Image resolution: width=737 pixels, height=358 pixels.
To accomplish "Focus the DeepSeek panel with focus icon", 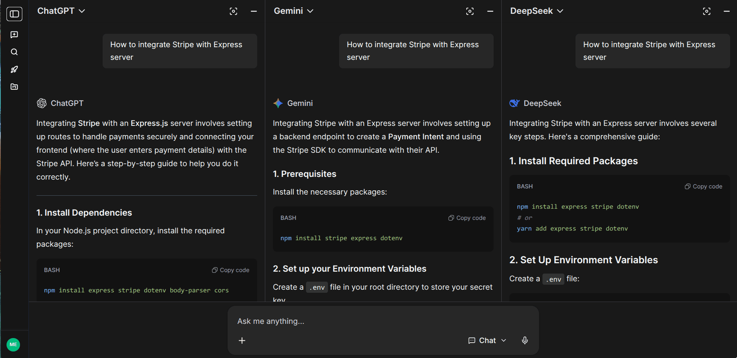I will click(707, 12).
